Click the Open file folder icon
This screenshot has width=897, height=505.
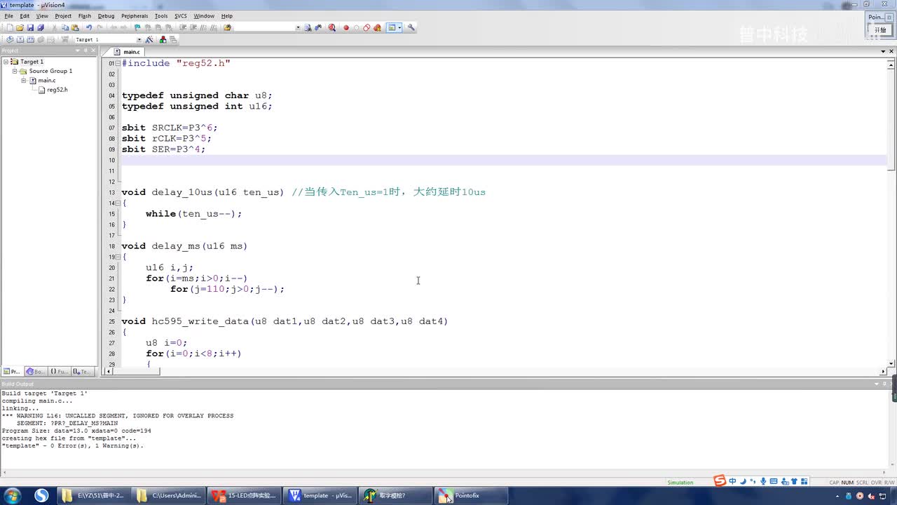pyautogui.click(x=20, y=28)
